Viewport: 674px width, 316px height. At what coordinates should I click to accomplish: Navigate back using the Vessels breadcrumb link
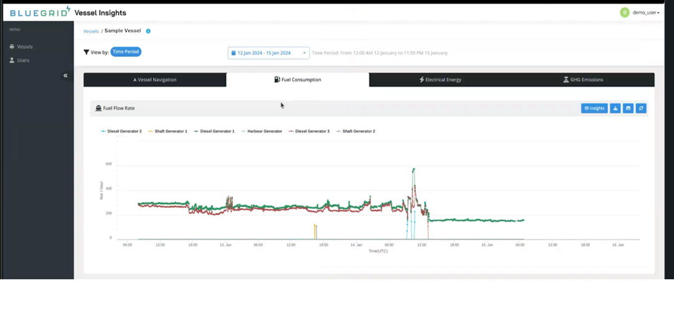click(91, 30)
